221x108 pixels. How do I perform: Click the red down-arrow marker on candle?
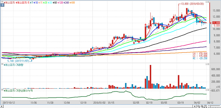coord(145,25)
